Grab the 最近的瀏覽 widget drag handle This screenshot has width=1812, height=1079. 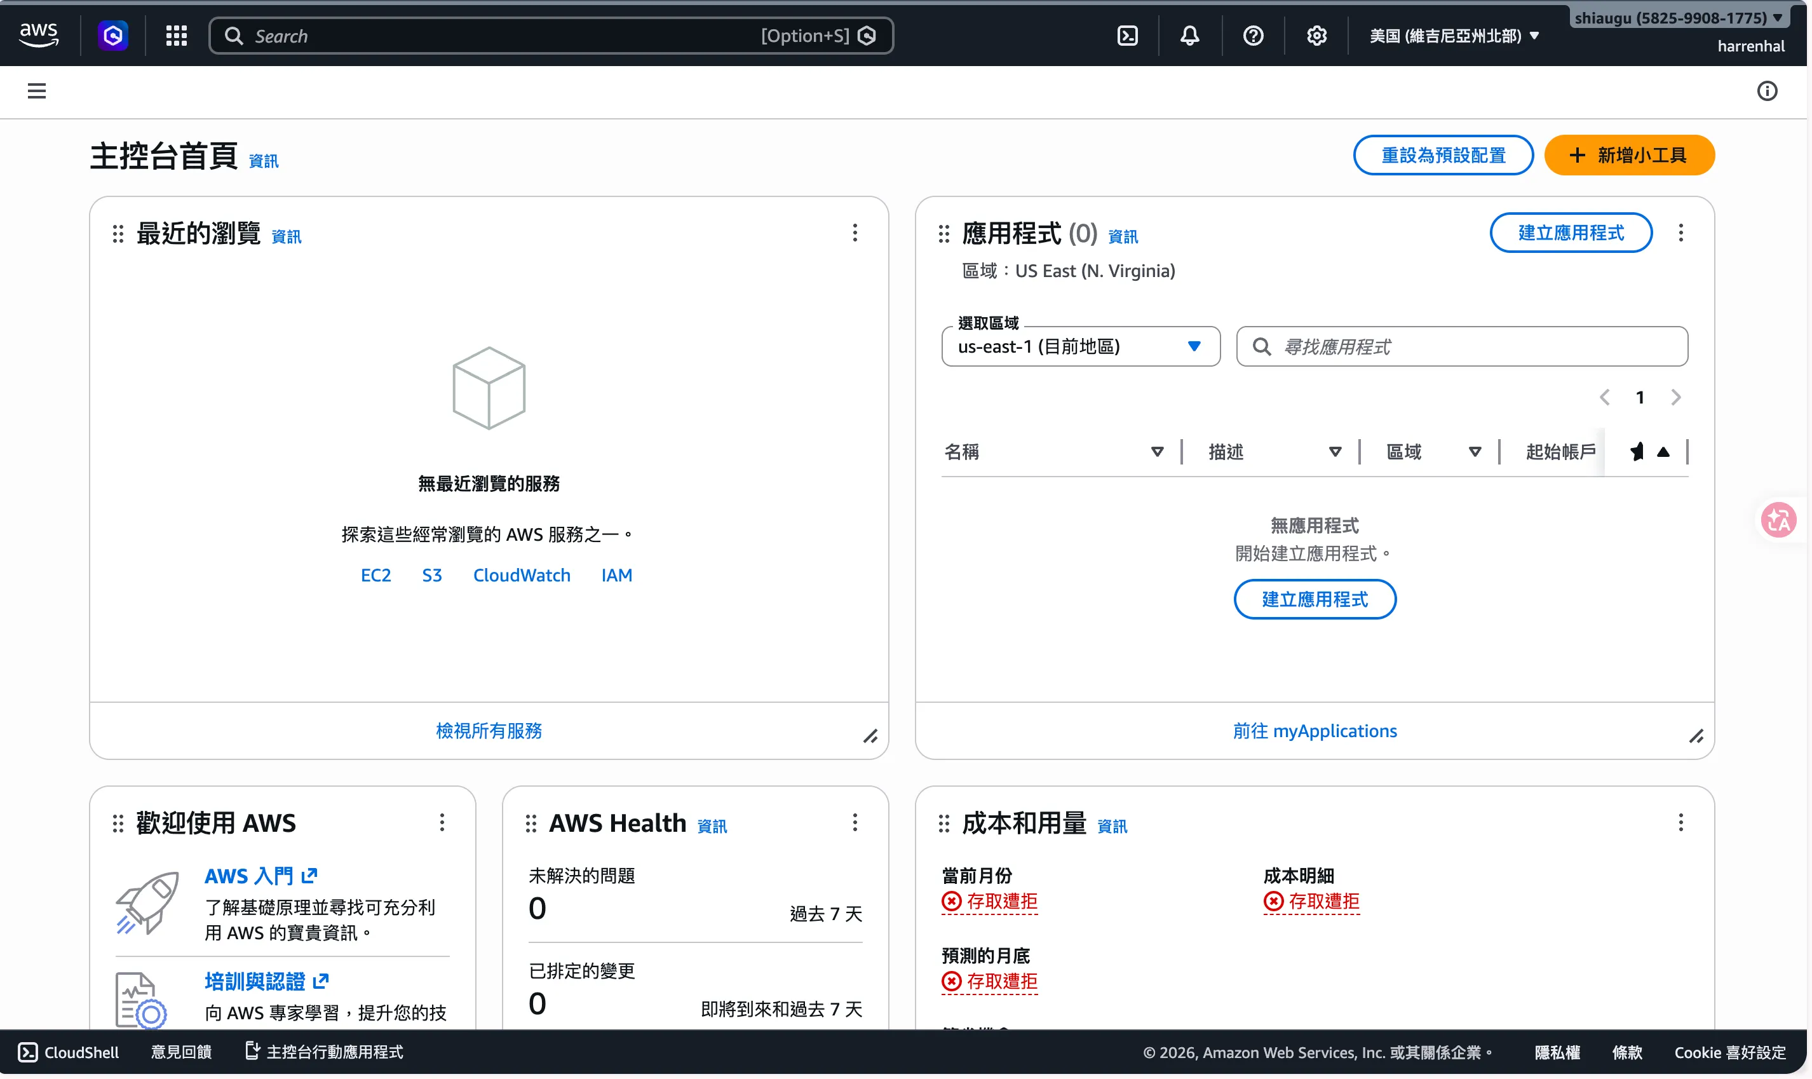pyautogui.click(x=118, y=233)
